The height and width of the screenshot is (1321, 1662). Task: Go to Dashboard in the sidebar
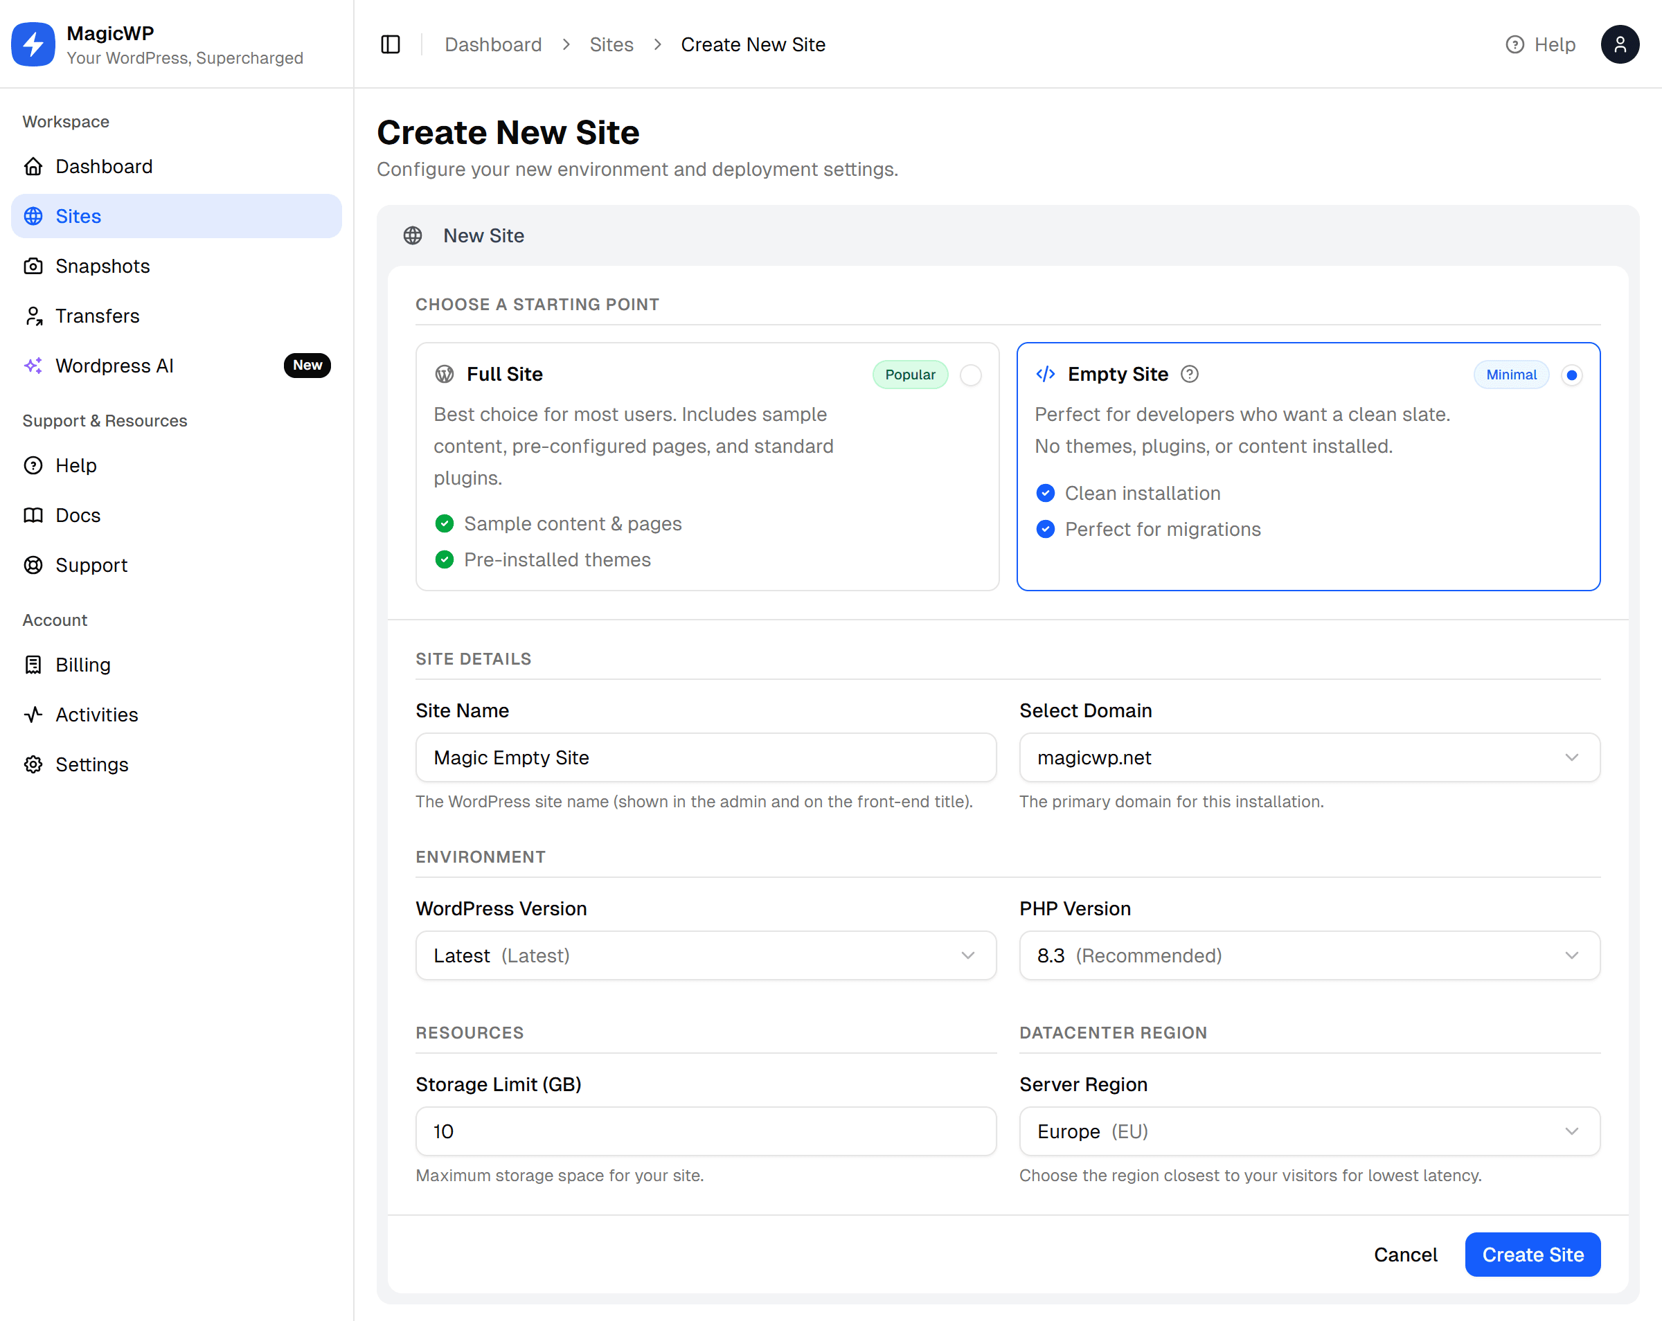[177, 166]
